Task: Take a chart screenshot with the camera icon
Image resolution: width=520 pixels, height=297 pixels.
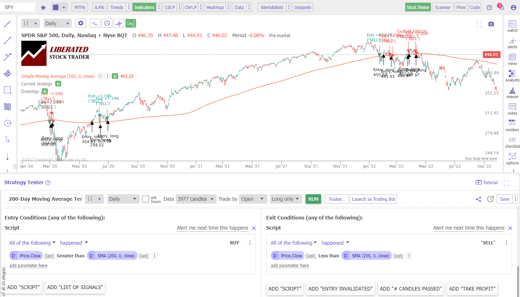Action: click(x=491, y=23)
